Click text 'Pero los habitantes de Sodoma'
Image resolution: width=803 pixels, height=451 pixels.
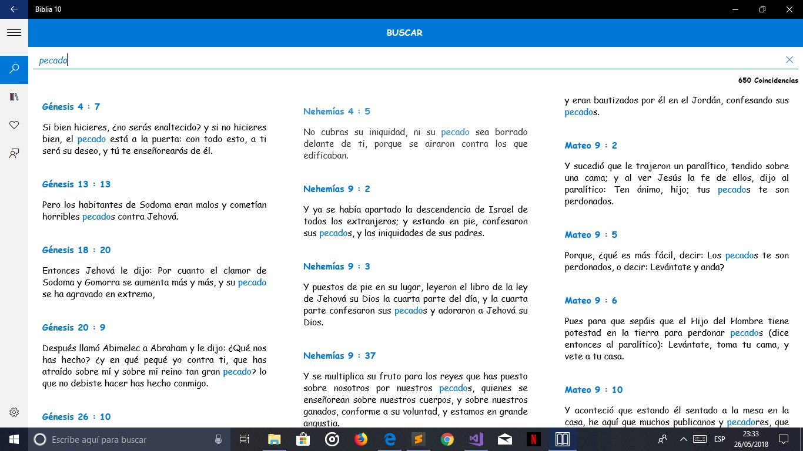point(108,205)
